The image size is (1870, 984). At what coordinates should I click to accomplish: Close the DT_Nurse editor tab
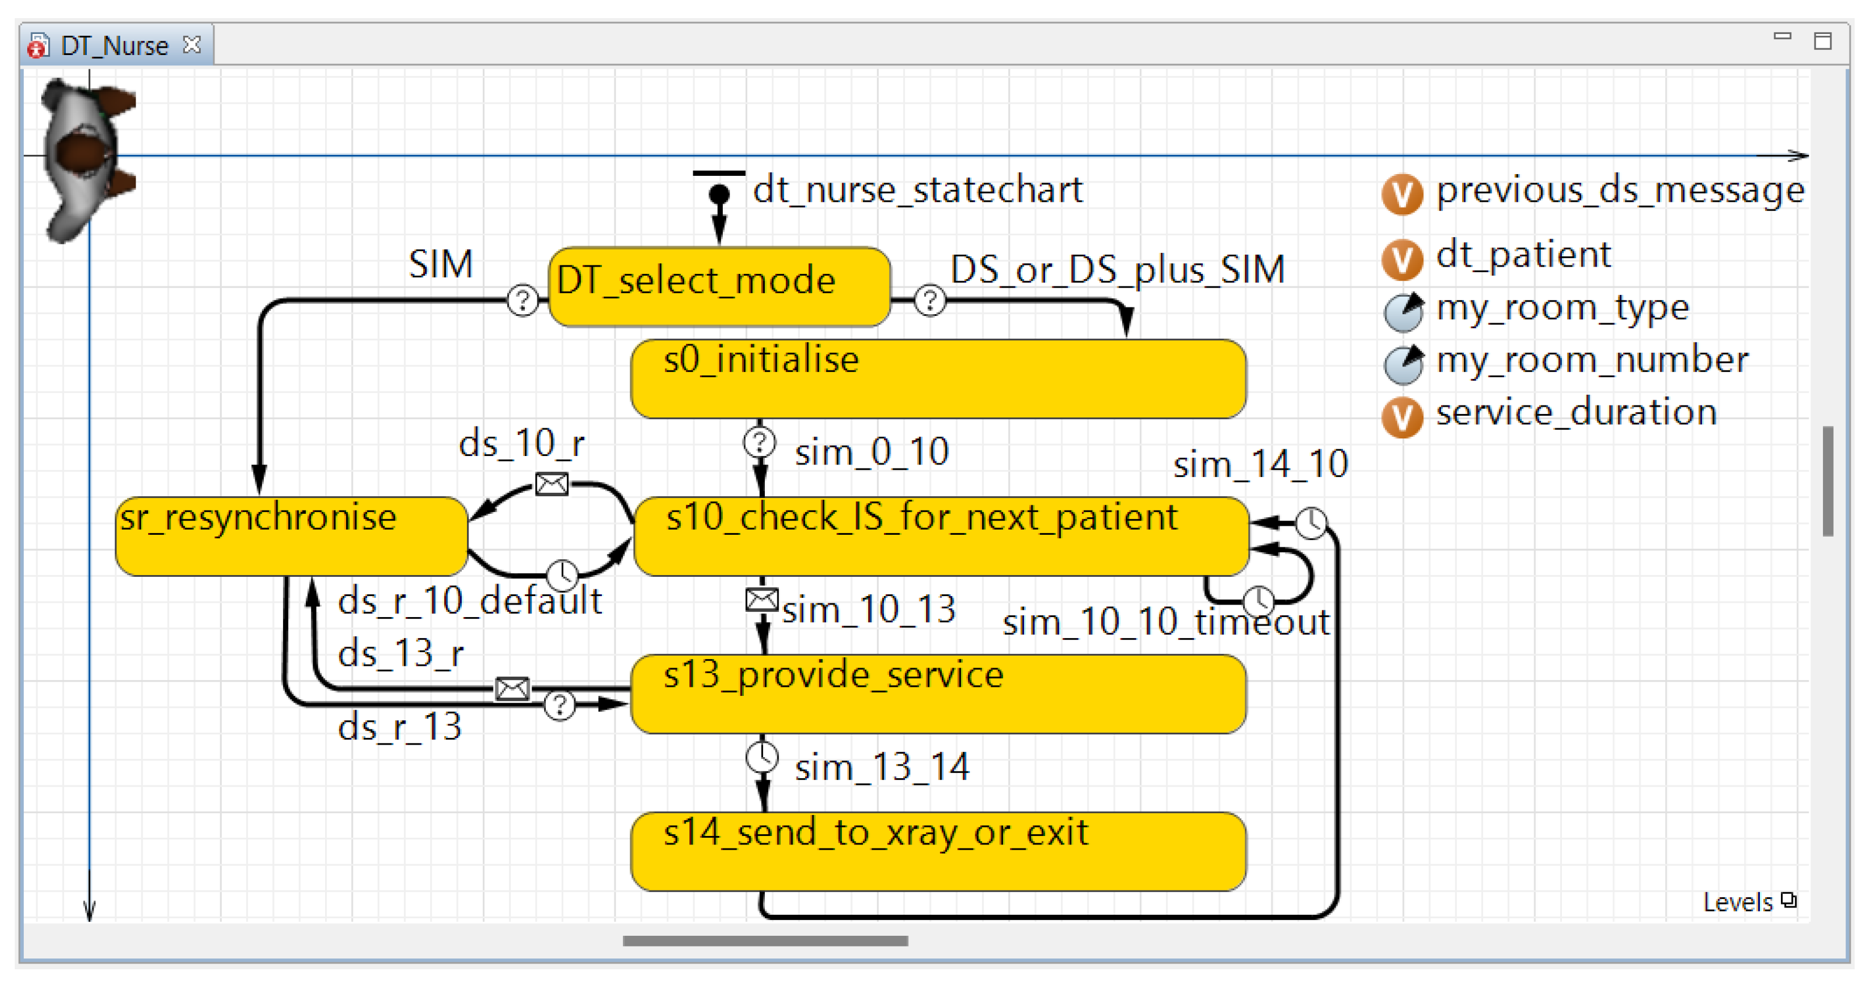tap(192, 45)
